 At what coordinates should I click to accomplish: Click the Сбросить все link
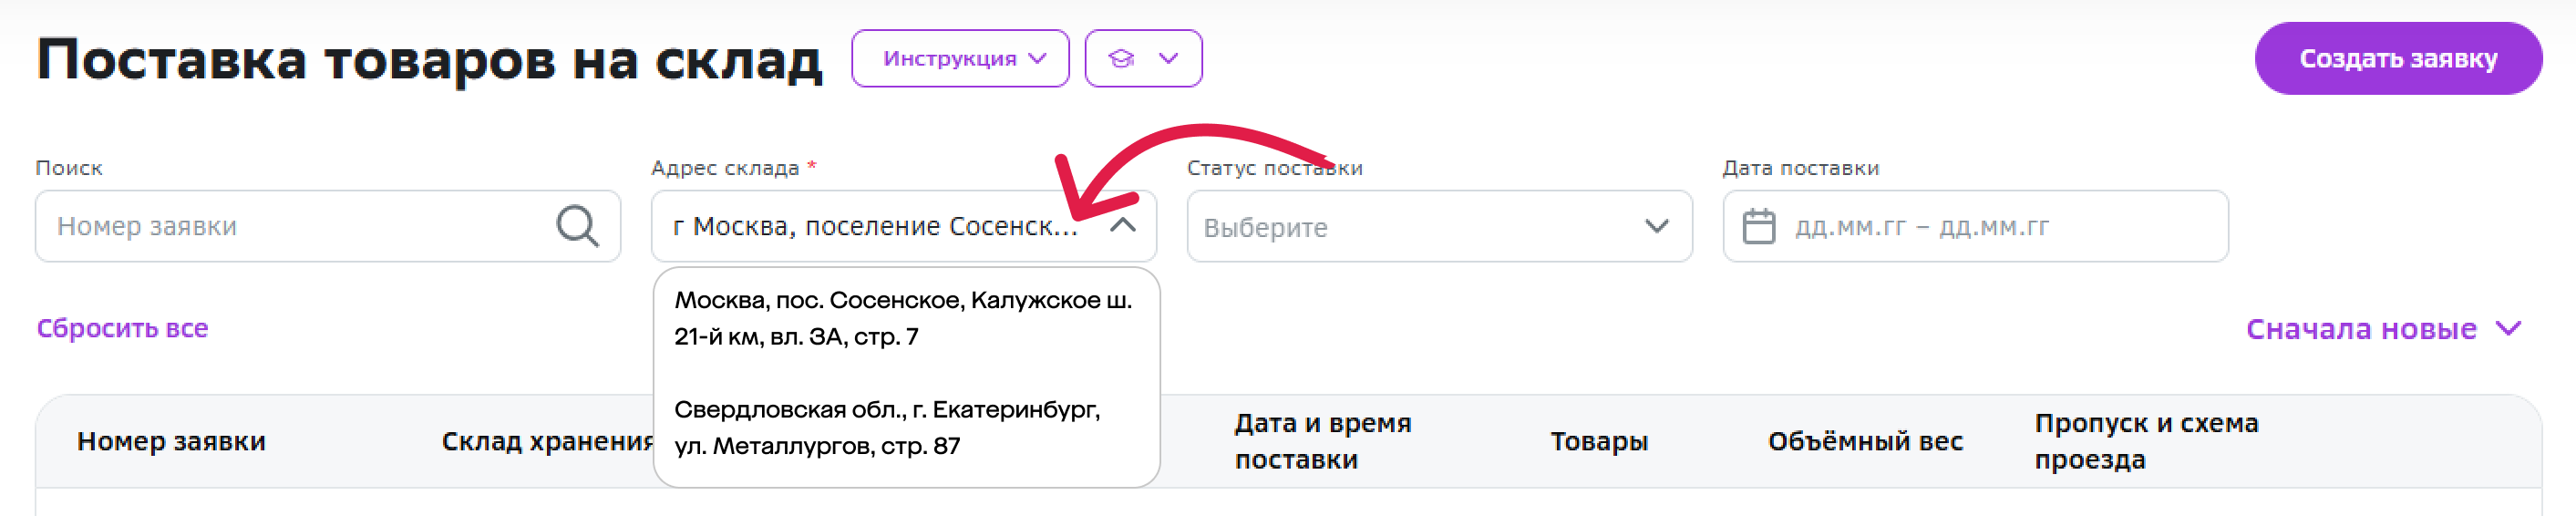[x=122, y=328]
